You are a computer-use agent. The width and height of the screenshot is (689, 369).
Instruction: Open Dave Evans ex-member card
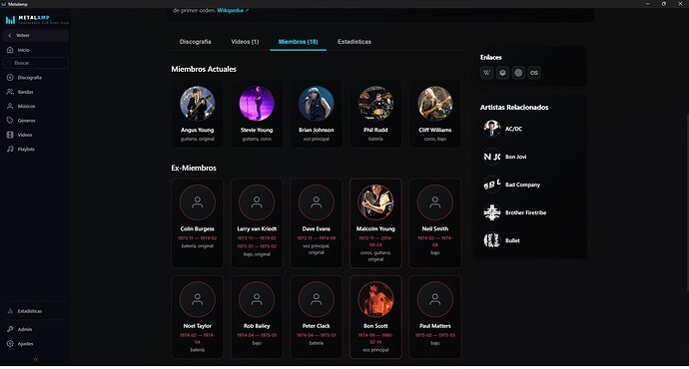click(x=316, y=222)
